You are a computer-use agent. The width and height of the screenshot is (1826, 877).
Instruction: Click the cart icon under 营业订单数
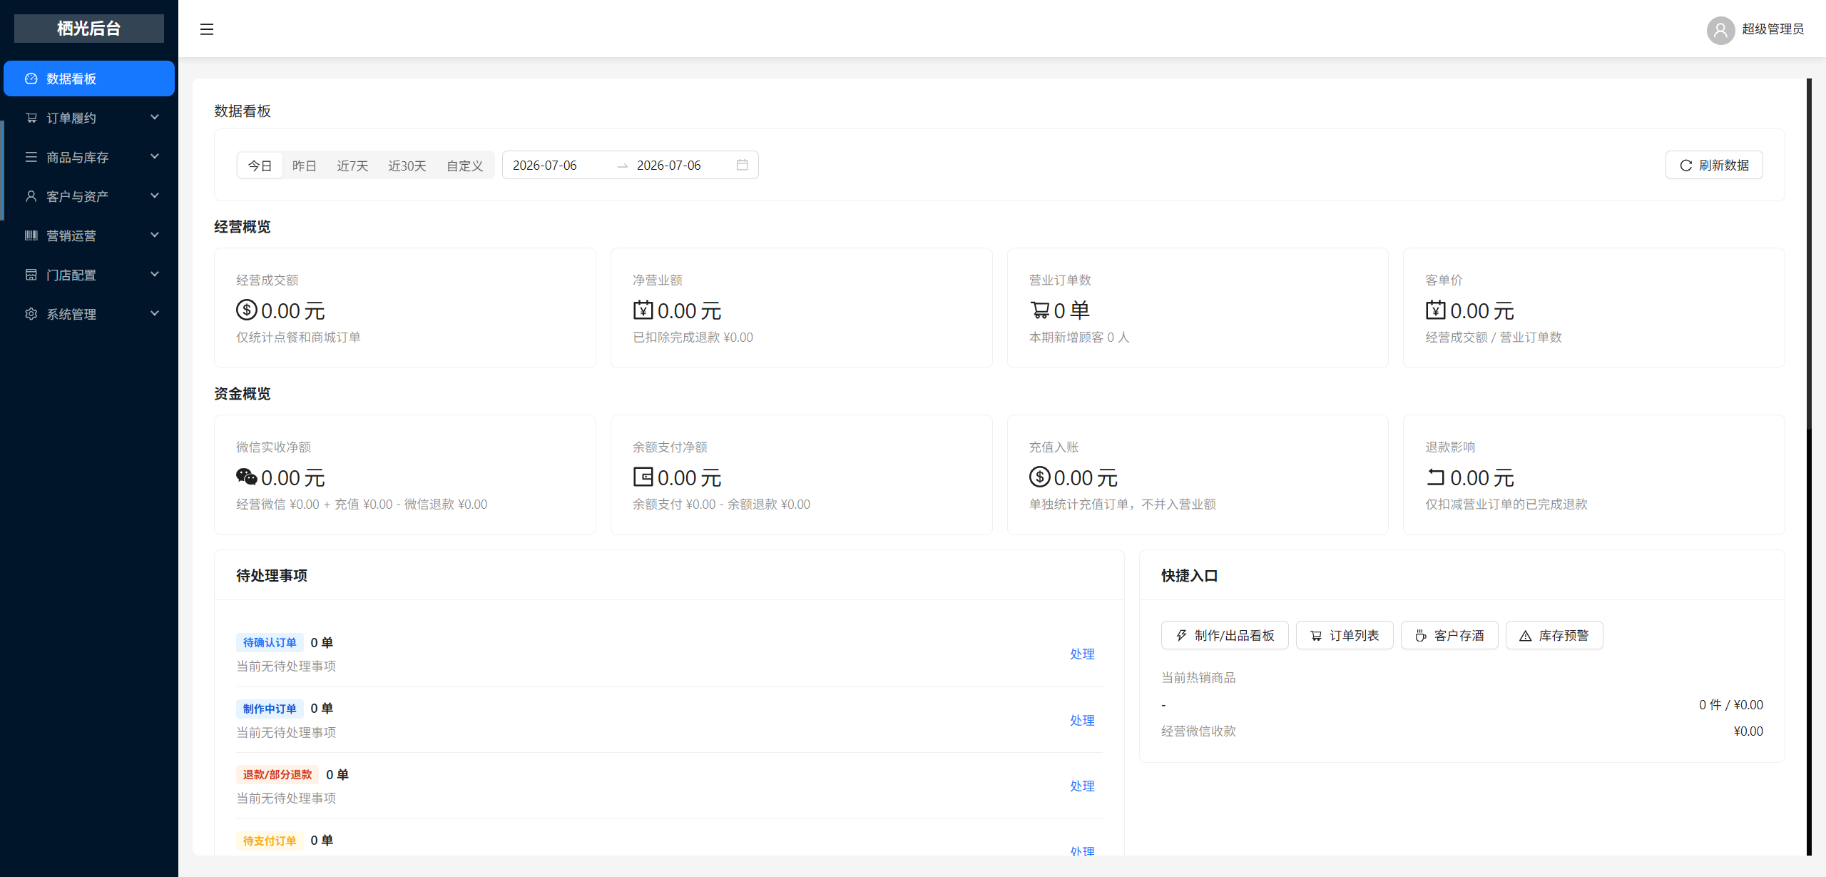coord(1040,310)
